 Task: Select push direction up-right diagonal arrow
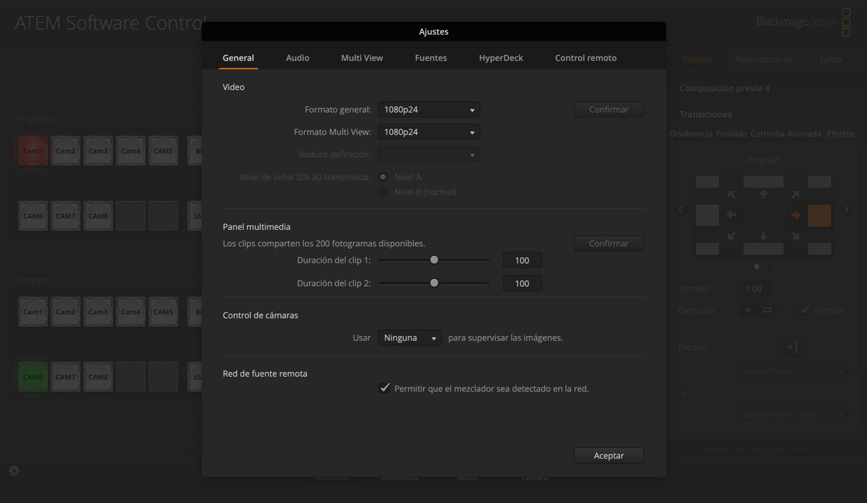(x=795, y=194)
